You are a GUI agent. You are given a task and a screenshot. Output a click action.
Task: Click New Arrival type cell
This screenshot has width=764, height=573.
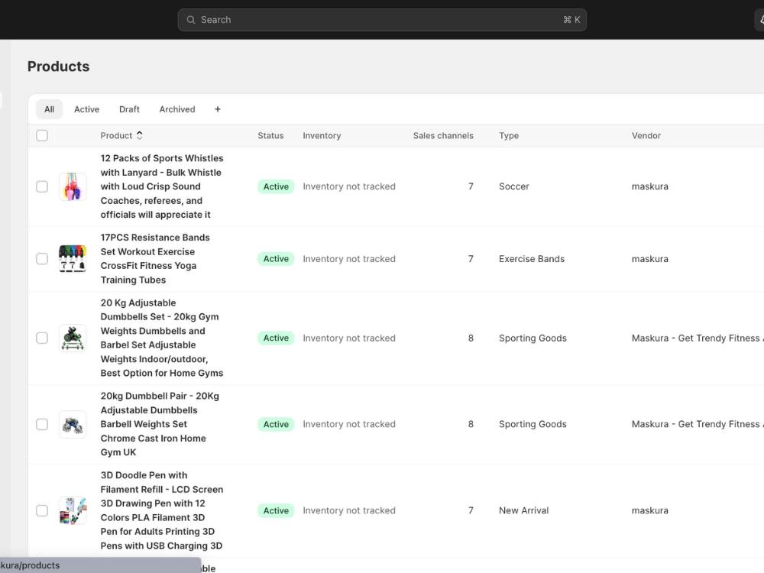523,510
